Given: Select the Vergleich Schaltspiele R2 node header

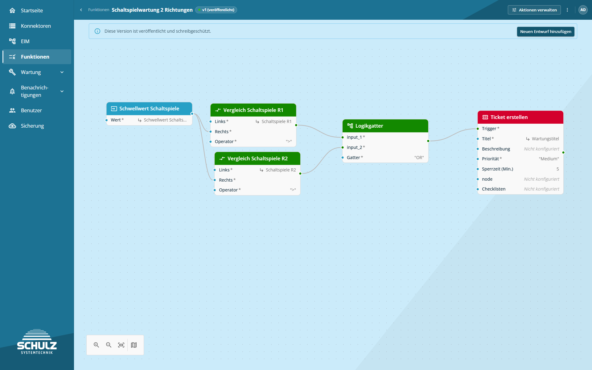Looking at the screenshot, I should 257,158.
